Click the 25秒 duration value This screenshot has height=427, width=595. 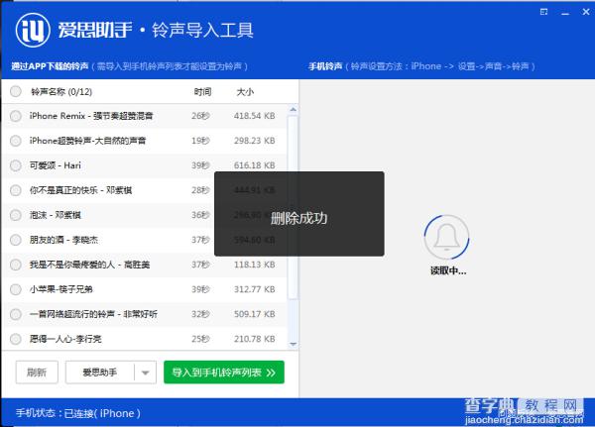pyautogui.click(x=200, y=339)
